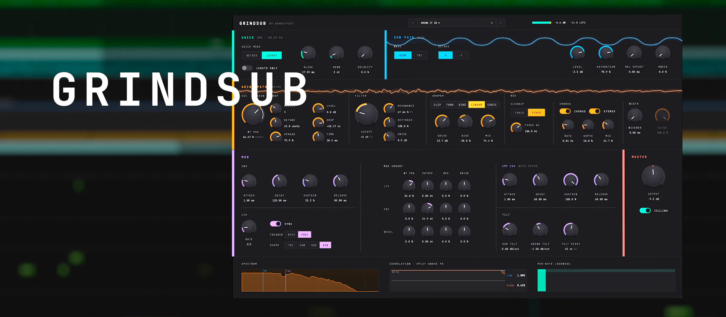Click the Tilt Pivot knob
726x317 pixels.
(571, 230)
